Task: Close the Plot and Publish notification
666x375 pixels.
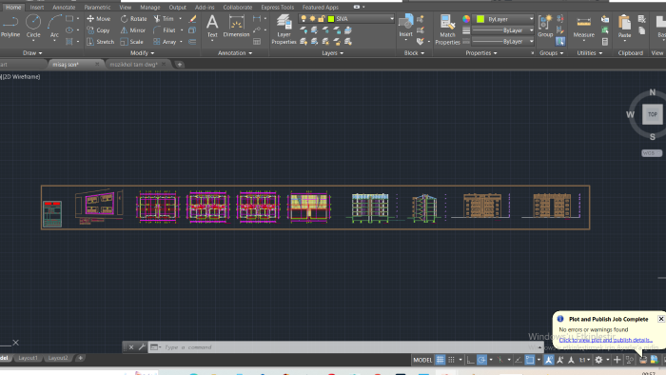Action: (661, 319)
